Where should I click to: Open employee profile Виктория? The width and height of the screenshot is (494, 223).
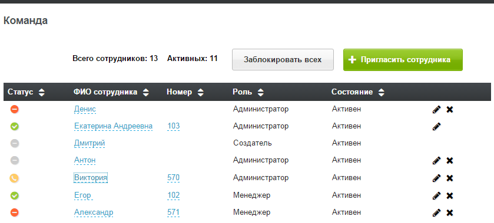click(91, 178)
